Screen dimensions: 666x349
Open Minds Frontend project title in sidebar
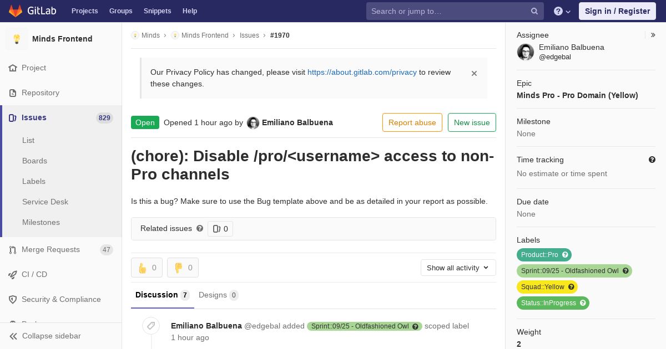[62, 39]
